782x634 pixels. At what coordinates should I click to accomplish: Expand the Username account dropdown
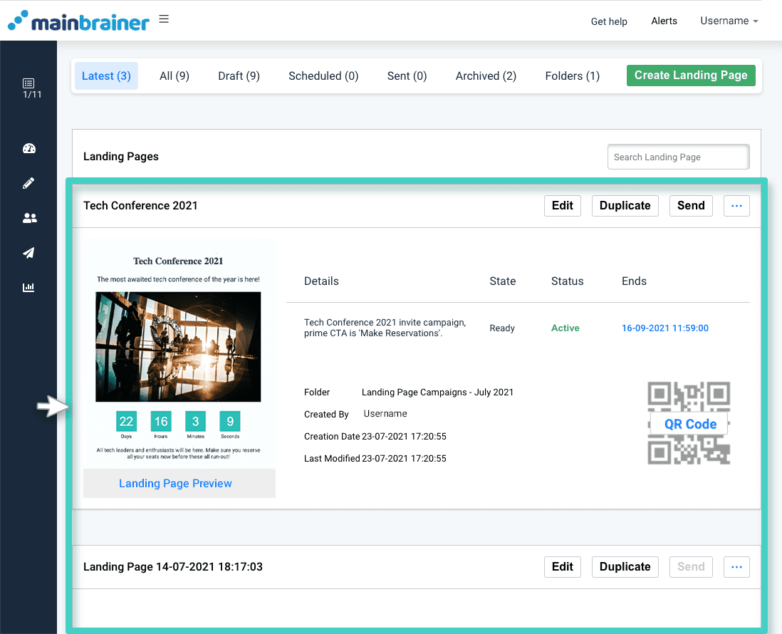coord(729,21)
